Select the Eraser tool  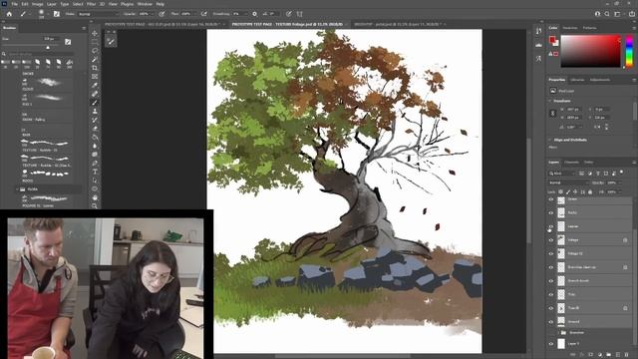95,129
